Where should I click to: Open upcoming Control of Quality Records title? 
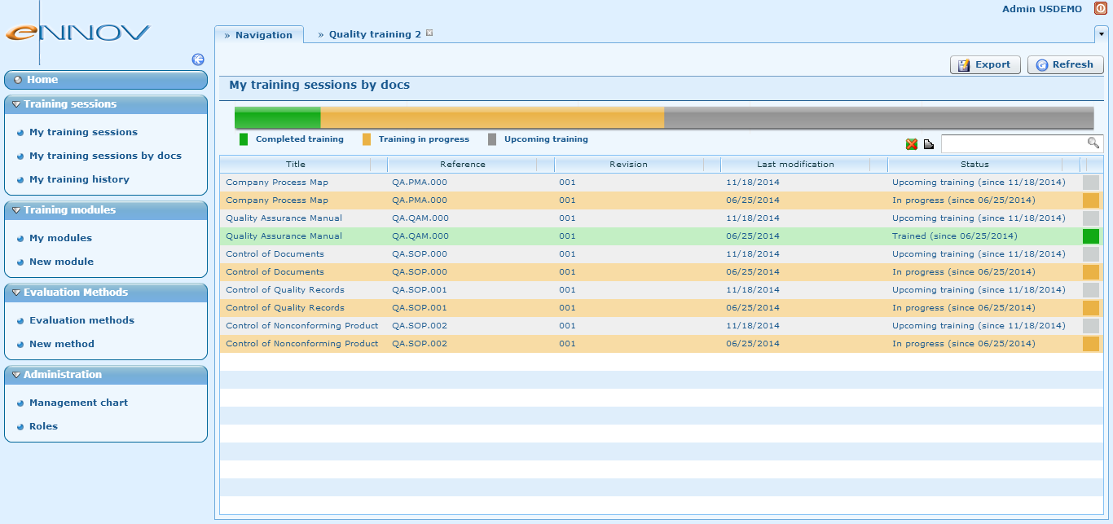pyautogui.click(x=285, y=290)
